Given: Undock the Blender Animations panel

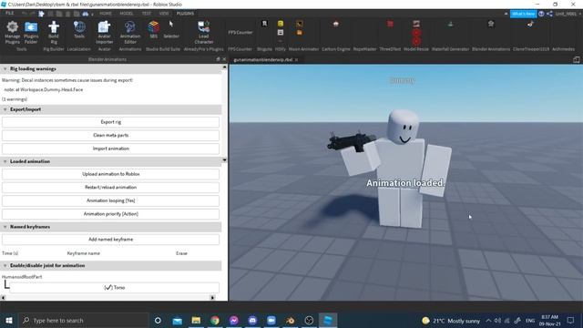Looking at the screenshot, I should click(218, 59).
